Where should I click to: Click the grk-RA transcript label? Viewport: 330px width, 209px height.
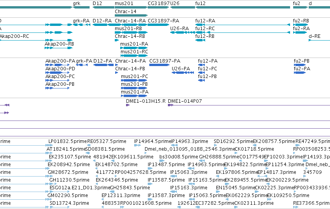point(81,21)
